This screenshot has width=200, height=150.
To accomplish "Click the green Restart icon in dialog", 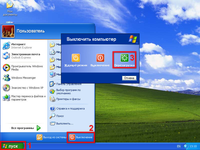I will point(124,58).
